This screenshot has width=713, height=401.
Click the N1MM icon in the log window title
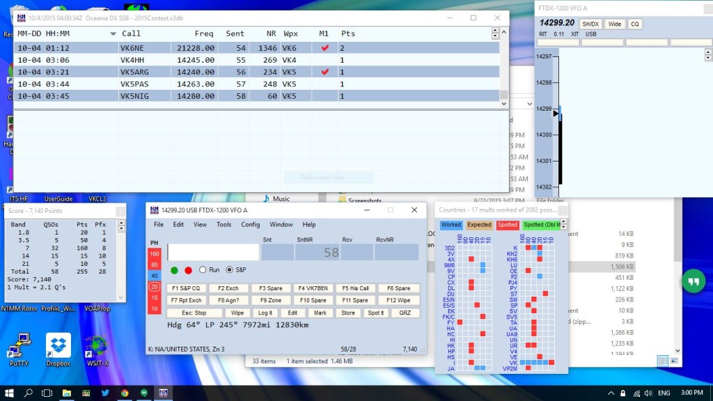click(x=22, y=18)
